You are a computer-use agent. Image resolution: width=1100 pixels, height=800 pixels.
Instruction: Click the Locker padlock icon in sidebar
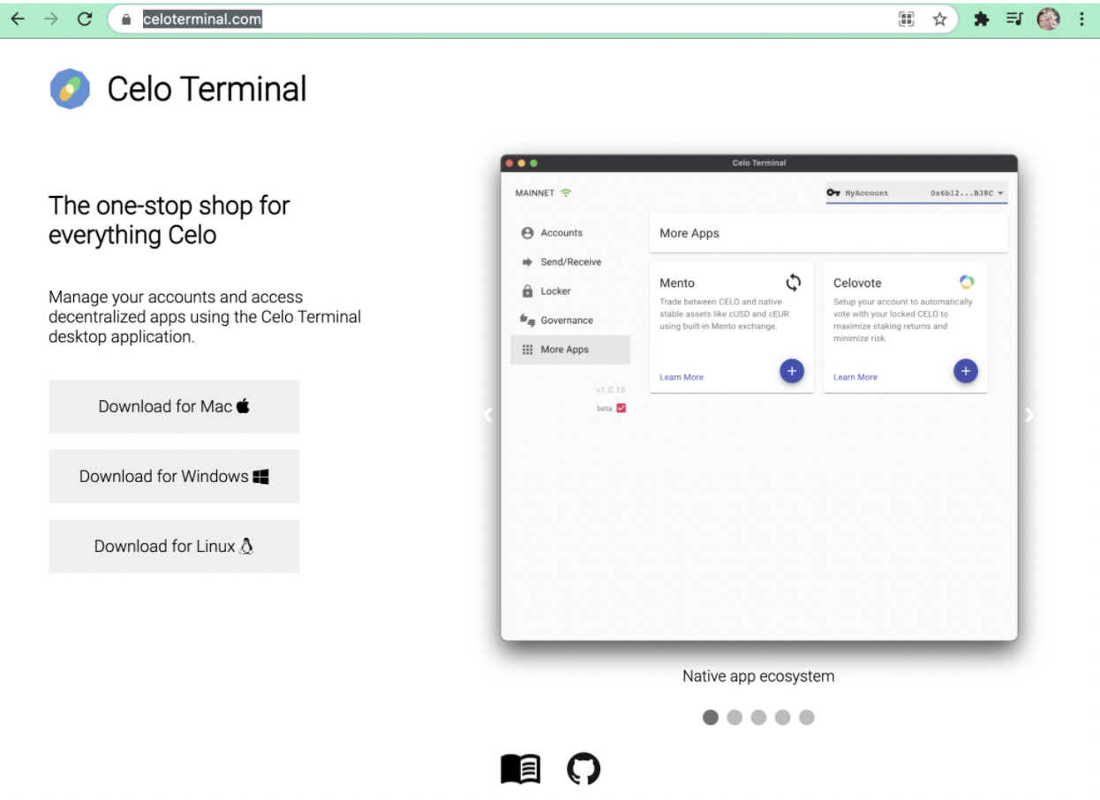tap(528, 291)
